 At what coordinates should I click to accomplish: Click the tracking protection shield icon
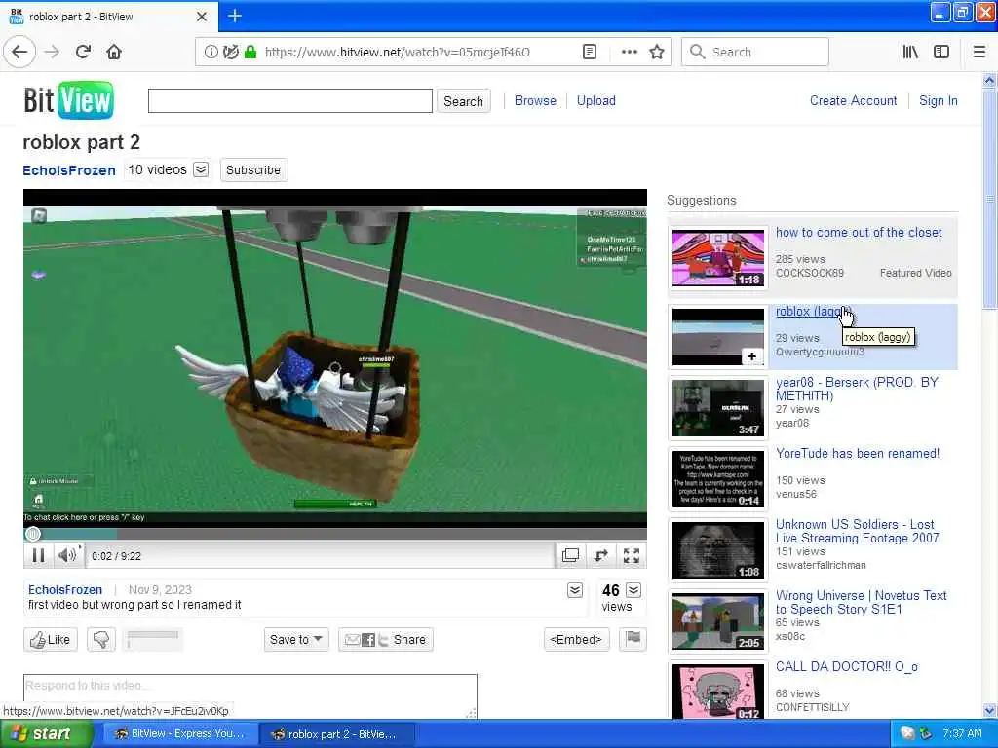pos(230,53)
